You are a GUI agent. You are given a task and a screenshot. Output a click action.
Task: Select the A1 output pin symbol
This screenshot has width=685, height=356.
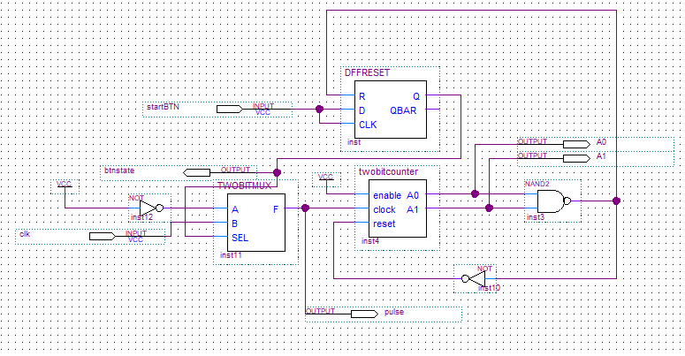(x=576, y=157)
